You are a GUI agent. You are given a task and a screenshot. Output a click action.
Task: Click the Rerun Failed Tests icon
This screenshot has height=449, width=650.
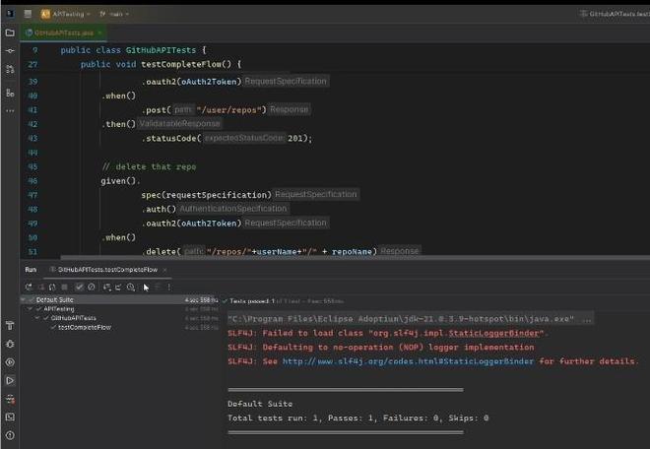[41, 287]
